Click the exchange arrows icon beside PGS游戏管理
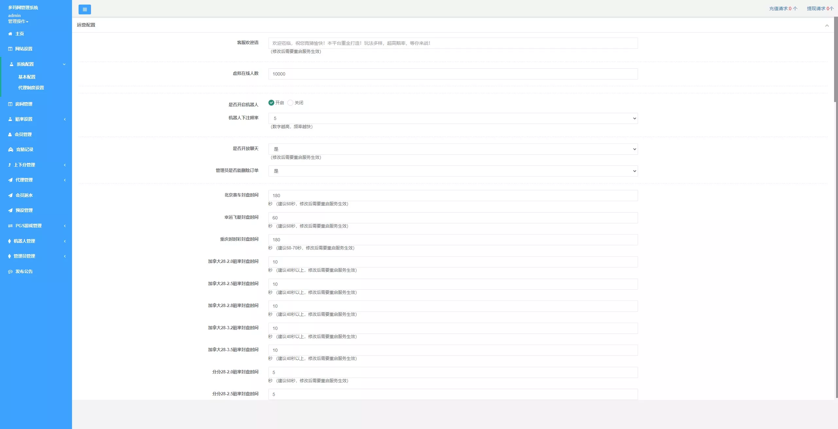 (10, 226)
